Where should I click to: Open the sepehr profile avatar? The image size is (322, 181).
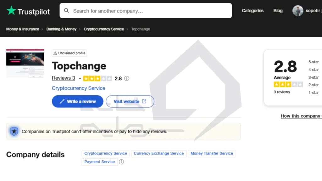(x=298, y=11)
